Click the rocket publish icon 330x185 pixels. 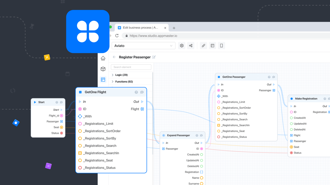click(203, 46)
